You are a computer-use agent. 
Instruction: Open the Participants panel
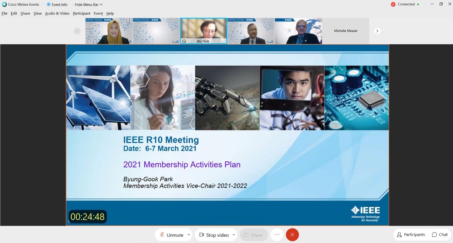[x=411, y=235]
